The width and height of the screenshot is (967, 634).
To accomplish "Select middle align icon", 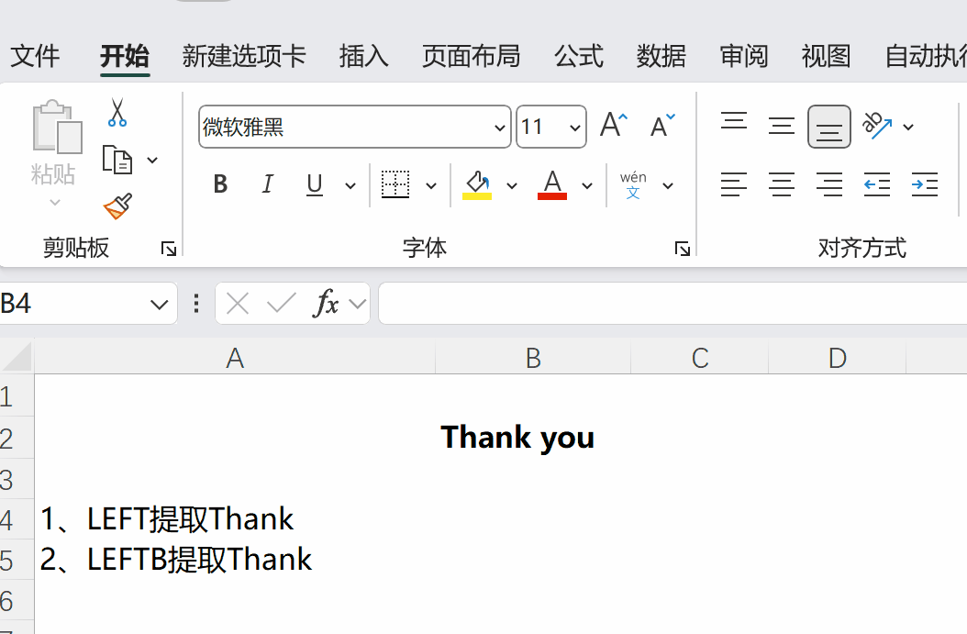I will (782, 127).
